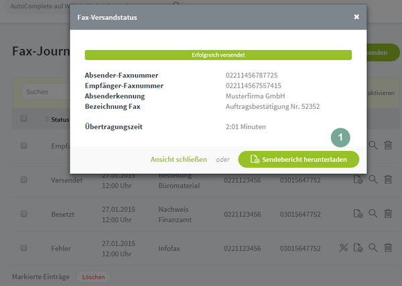Image resolution: width=402 pixels, height=286 pixels.
Task: Click magnifier icon in Besetzt row
Action: [x=373, y=213]
